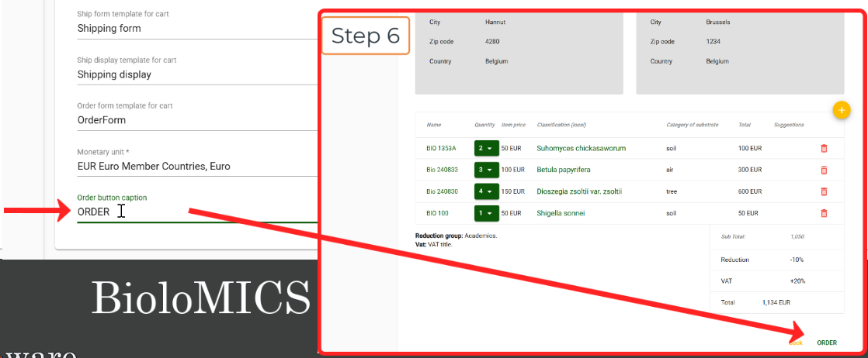
Task: Open Suhomyces chickasaworum classification link
Action: click(581, 148)
